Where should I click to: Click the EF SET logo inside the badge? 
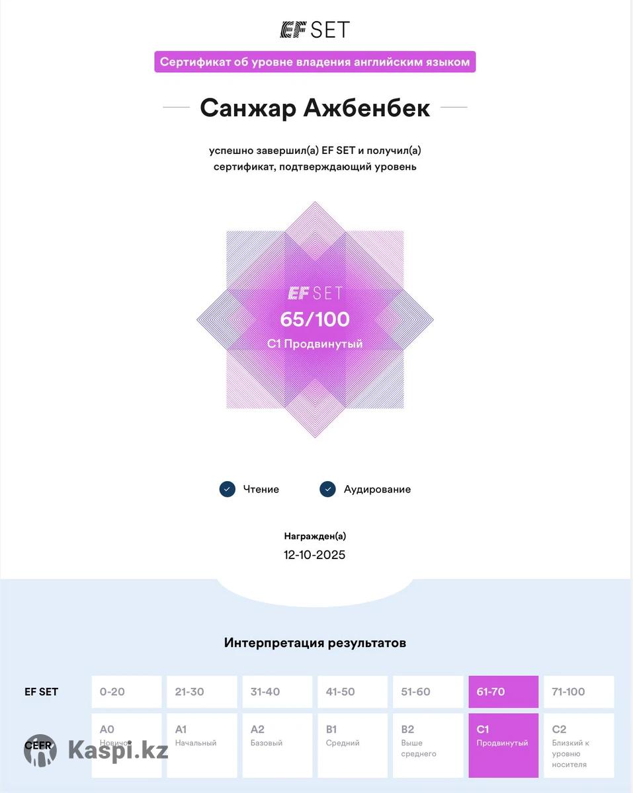pyautogui.click(x=315, y=293)
